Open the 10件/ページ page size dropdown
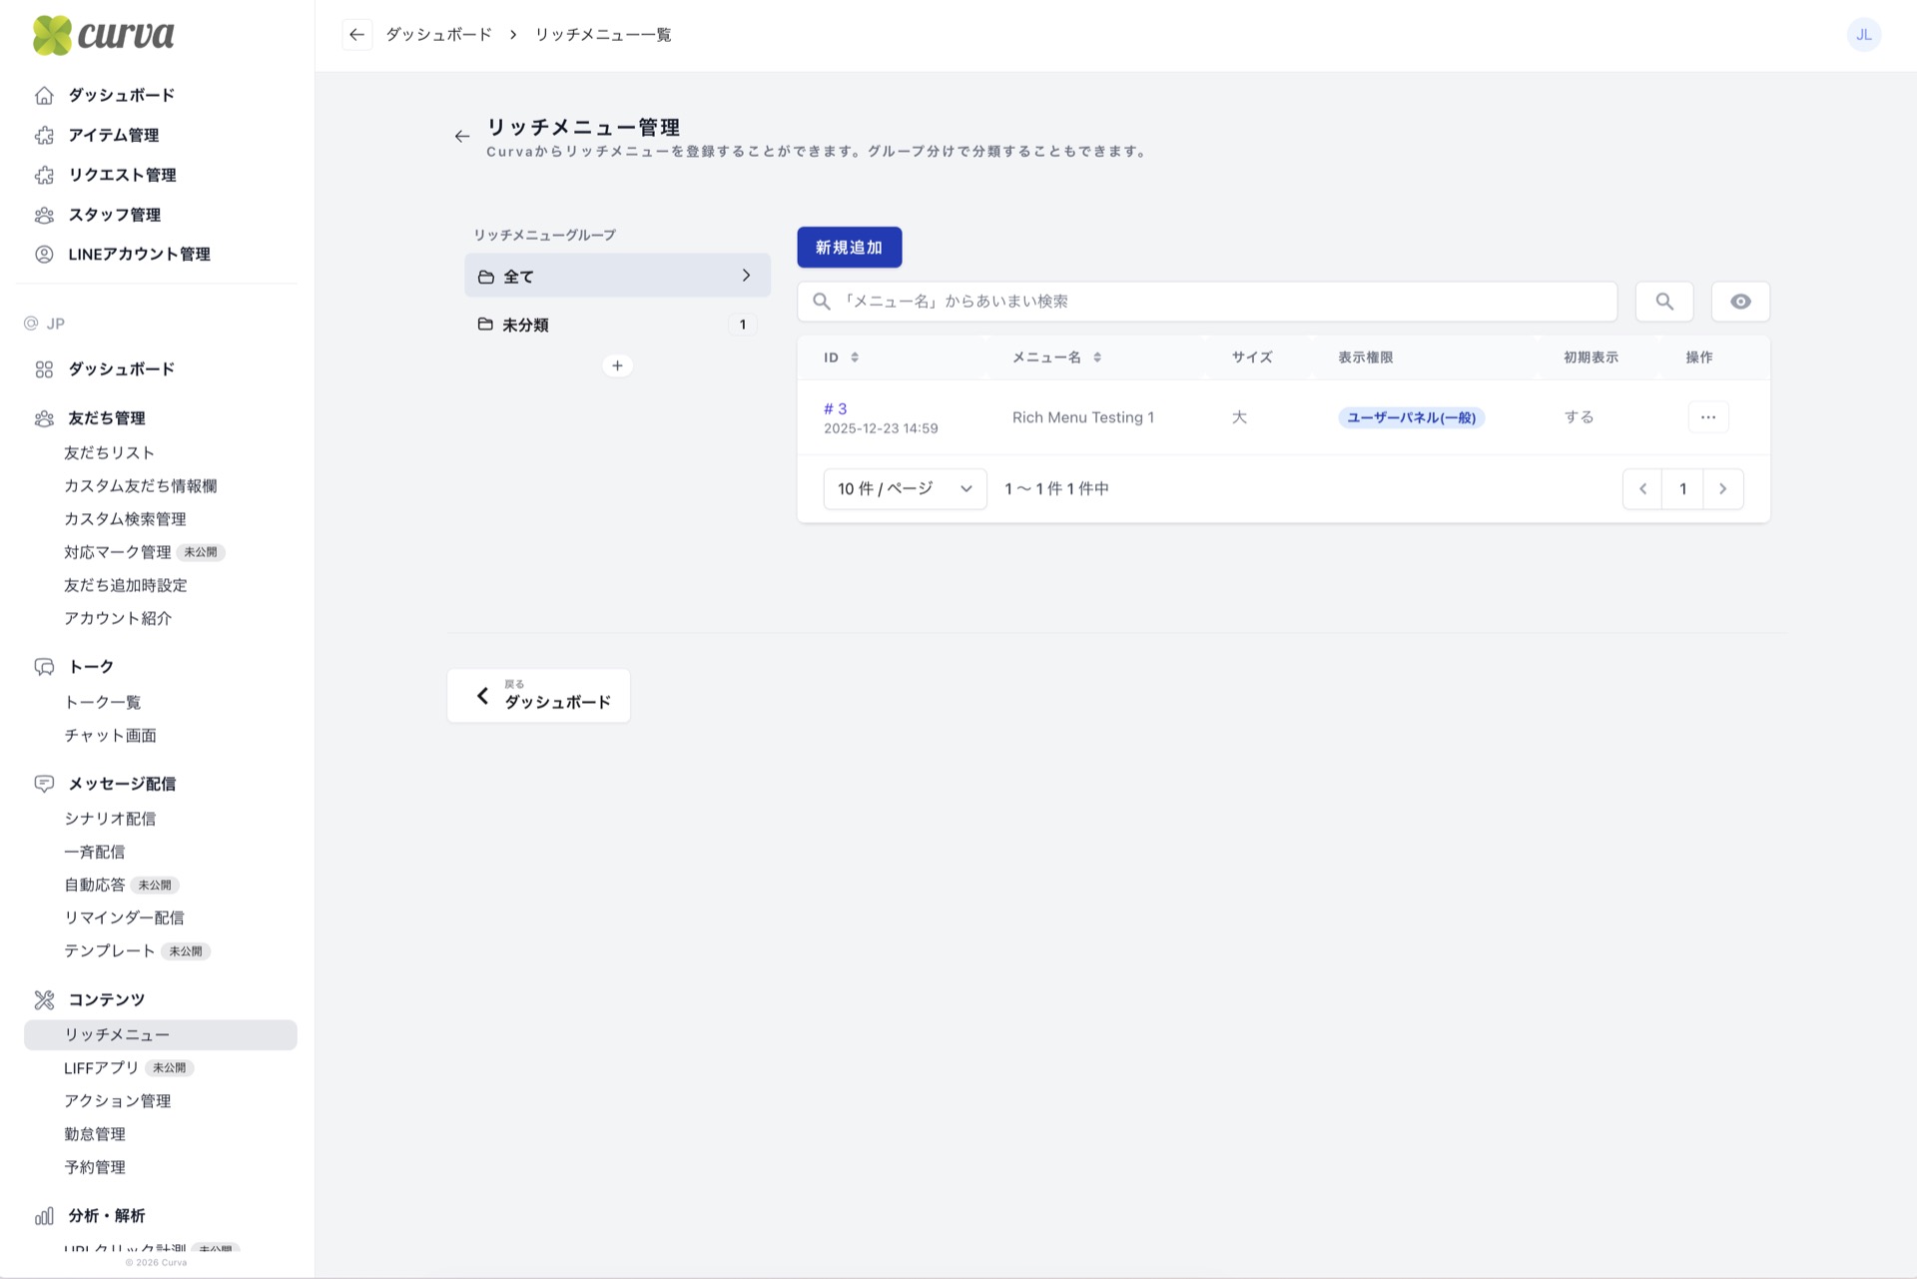 pyautogui.click(x=903, y=488)
